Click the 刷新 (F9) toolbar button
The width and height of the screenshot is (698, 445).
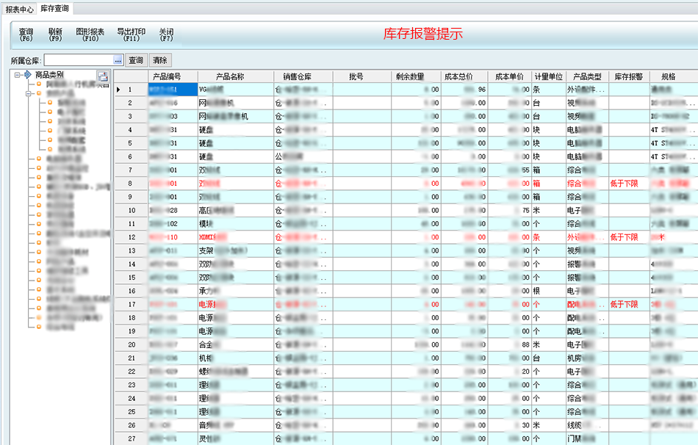tap(55, 35)
